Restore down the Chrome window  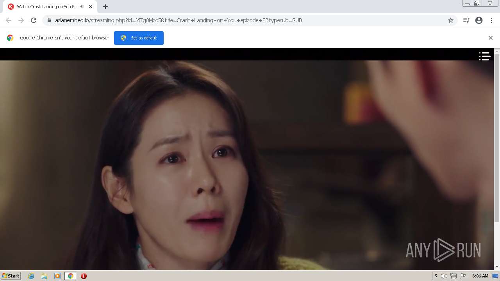pyautogui.click(x=477, y=4)
